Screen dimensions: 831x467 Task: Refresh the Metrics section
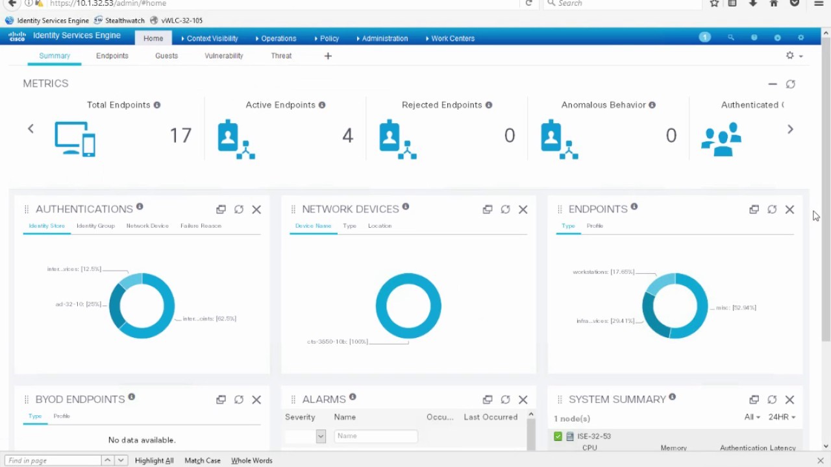[790, 84]
